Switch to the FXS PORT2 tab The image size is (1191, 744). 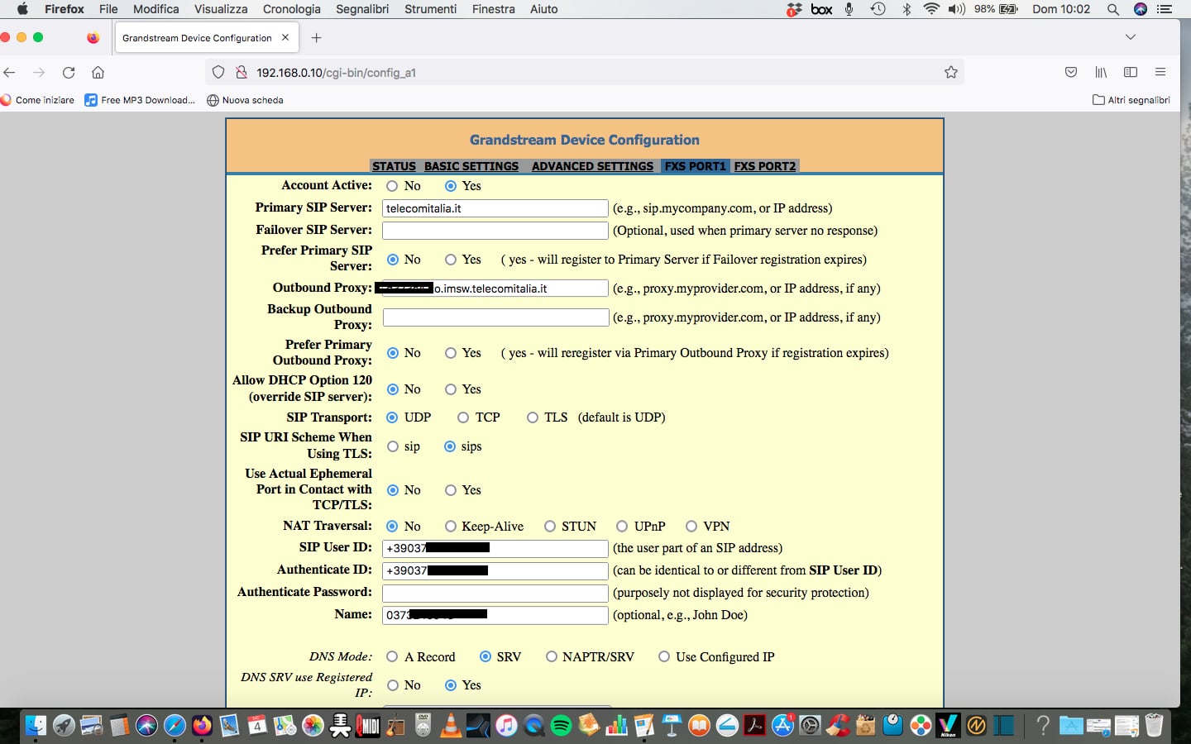pos(764,166)
